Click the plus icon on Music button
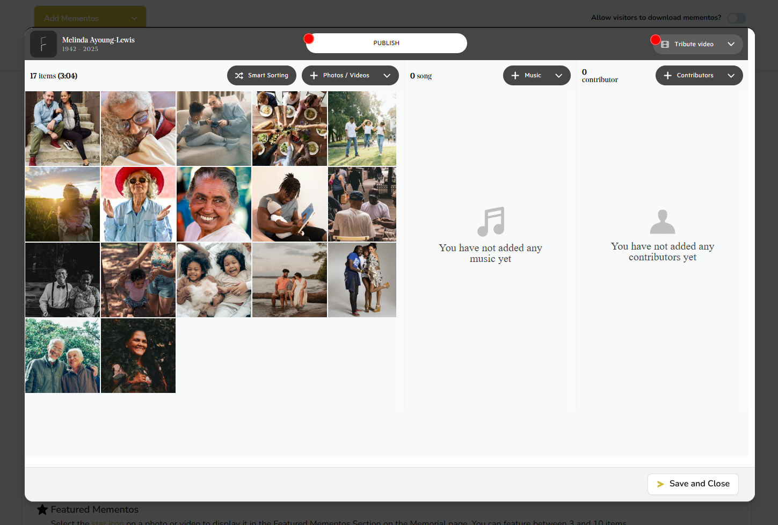 [x=515, y=76]
